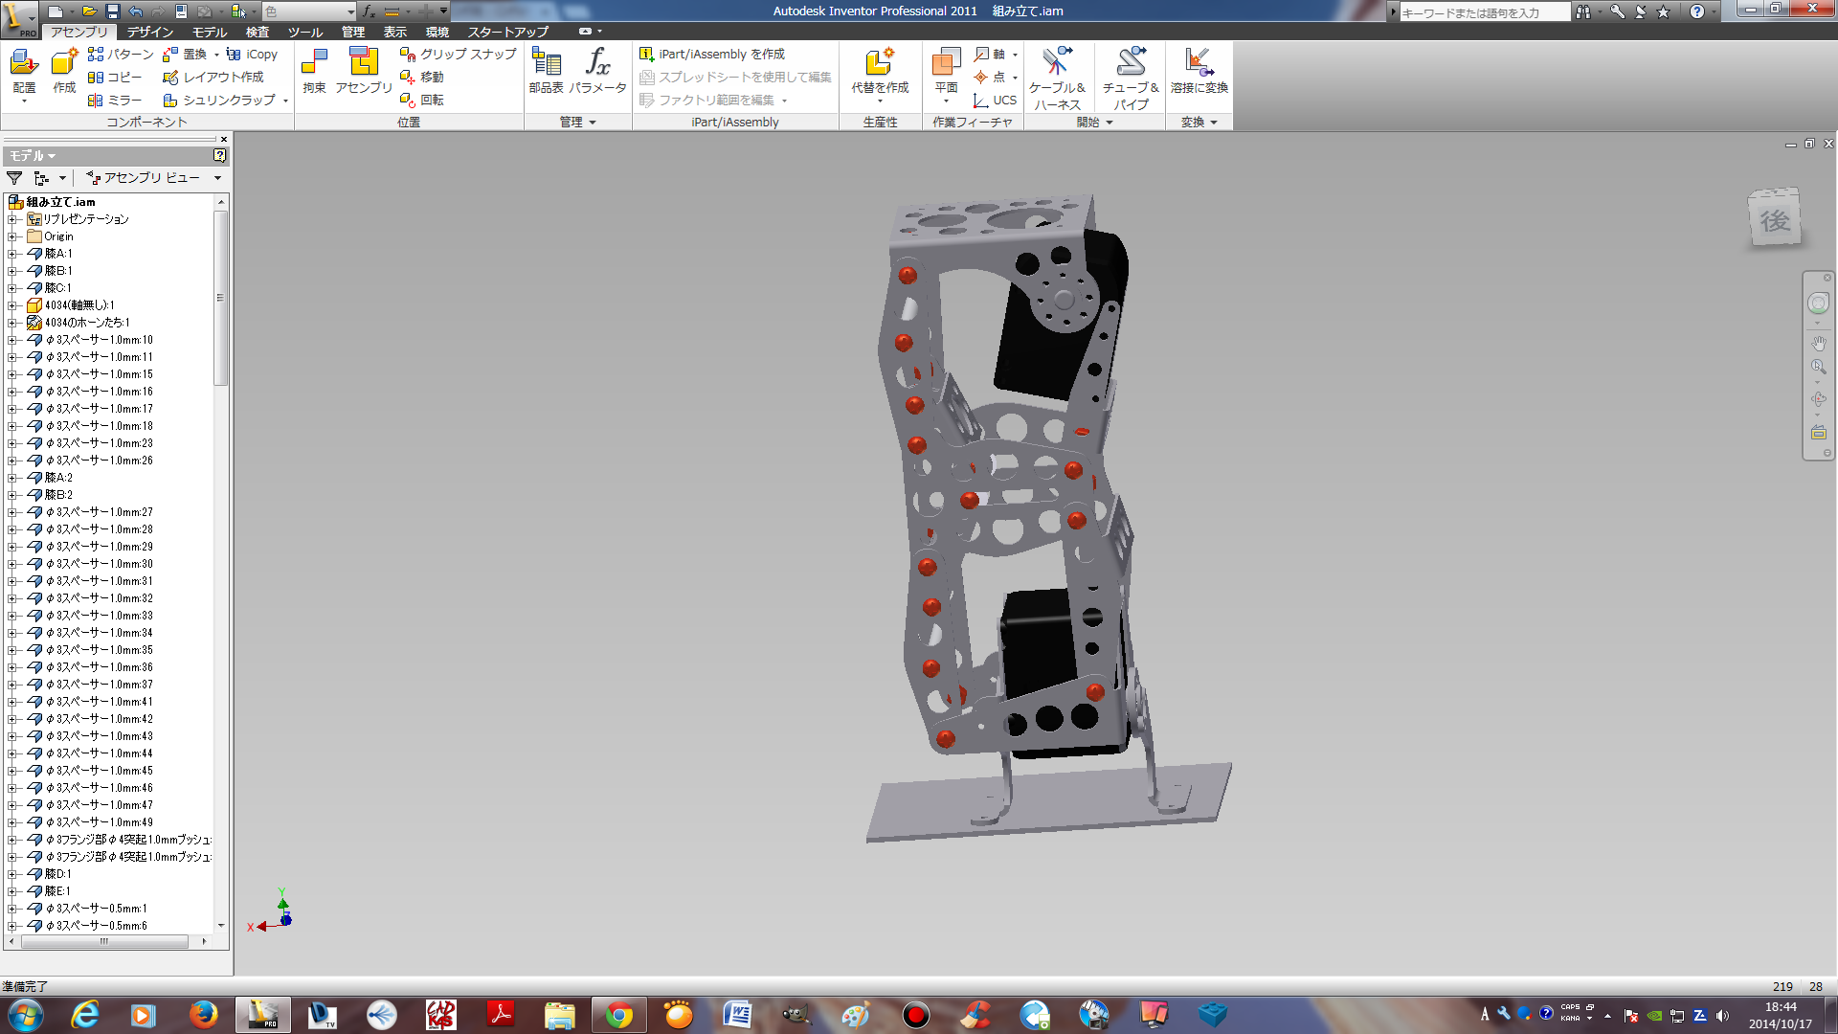
Task: Select the コピー copy components tool
Action: click(114, 77)
